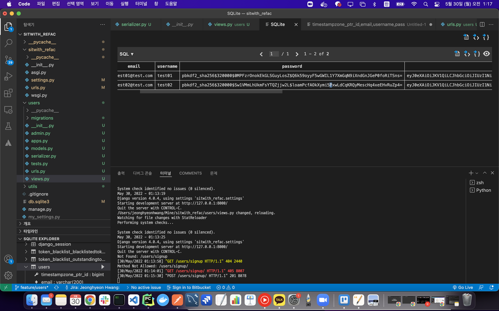Viewport: 499px width, 311px height.
Task: Expand the 타임라인 timeline section
Action: pos(20,231)
